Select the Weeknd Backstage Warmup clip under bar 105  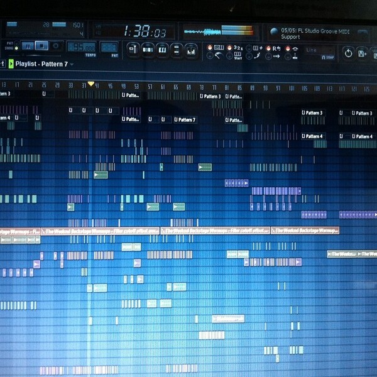pos(305,231)
